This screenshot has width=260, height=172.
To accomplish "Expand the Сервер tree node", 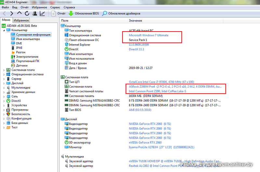I will click(4, 79).
